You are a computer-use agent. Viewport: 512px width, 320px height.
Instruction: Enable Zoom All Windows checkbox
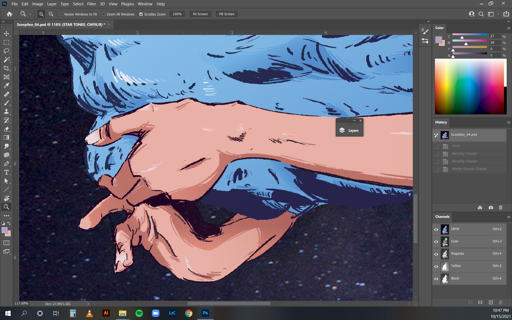pyautogui.click(x=104, y=14)
